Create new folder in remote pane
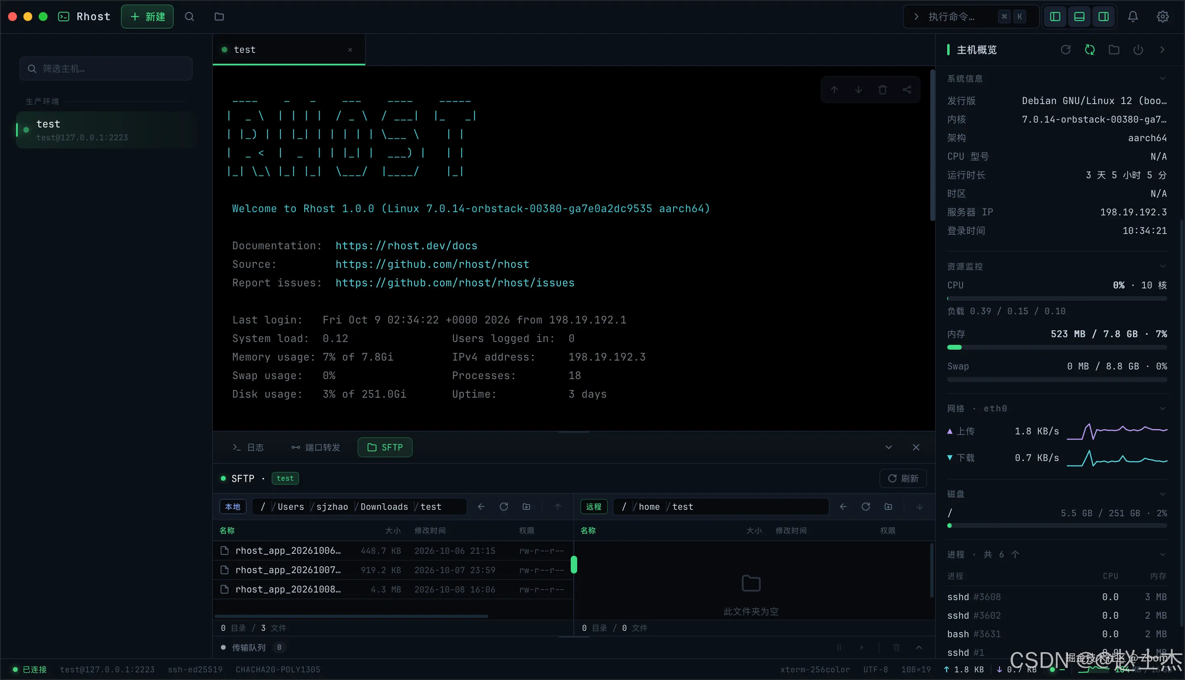1185x680 pixels. point(888,507)
